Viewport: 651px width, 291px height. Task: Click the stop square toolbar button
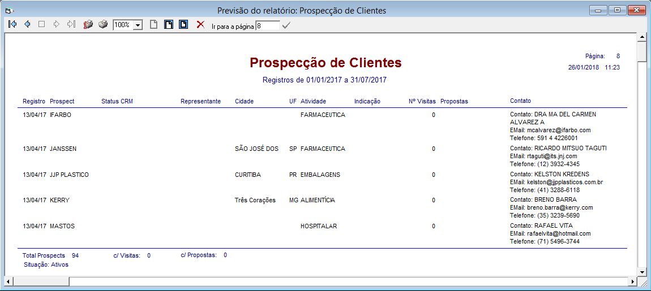[x=41, y=25]
